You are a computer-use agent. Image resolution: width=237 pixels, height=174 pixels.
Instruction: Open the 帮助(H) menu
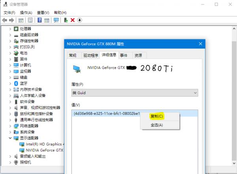60,13
